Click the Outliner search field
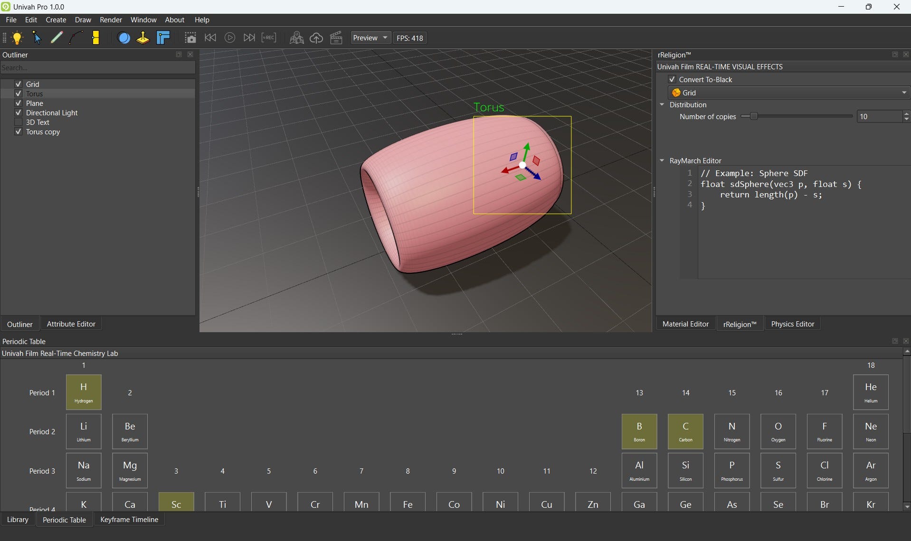The image size is (911, 541). (98, 68)
